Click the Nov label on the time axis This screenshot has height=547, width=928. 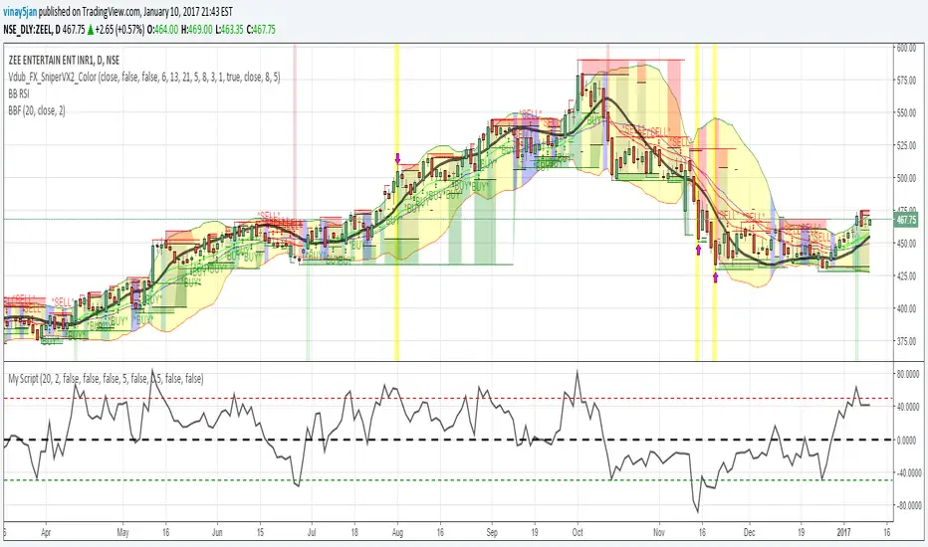tap(659, 532)
